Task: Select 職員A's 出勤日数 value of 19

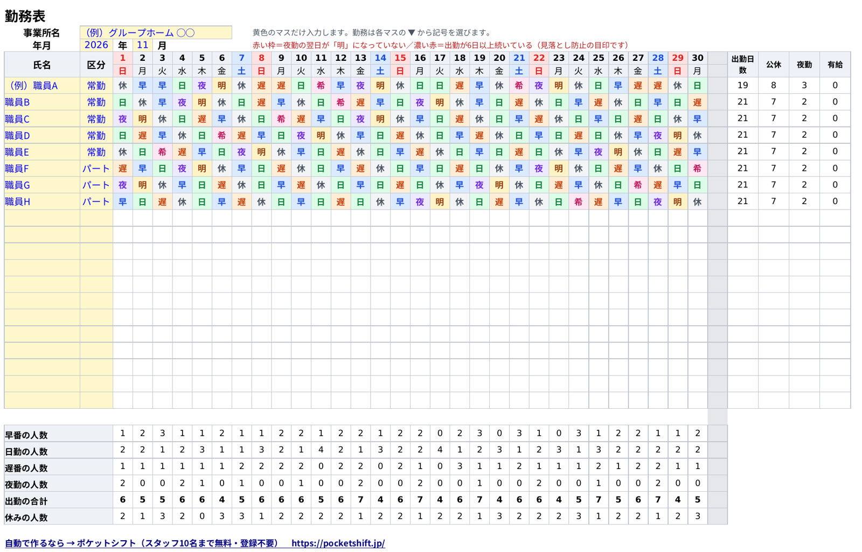Action: coord(742,85)
